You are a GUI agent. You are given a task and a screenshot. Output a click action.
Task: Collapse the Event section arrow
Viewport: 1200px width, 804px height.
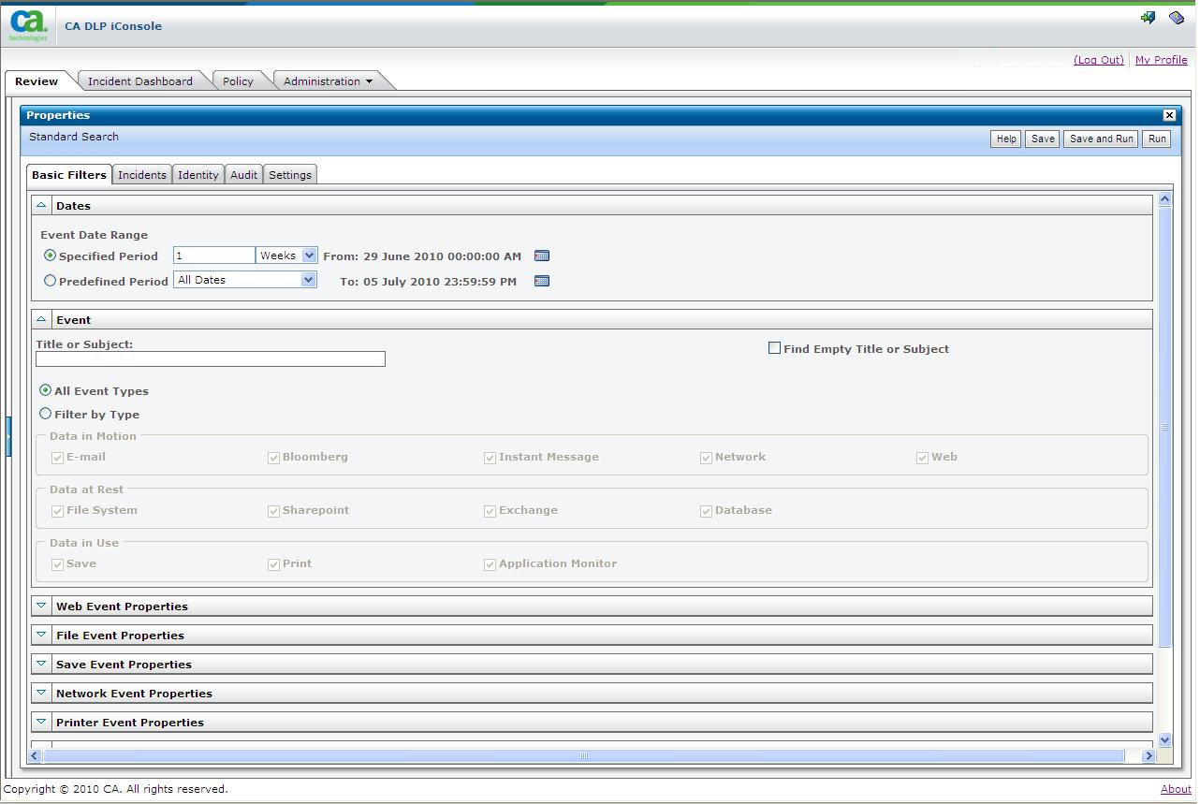(40, 318)
